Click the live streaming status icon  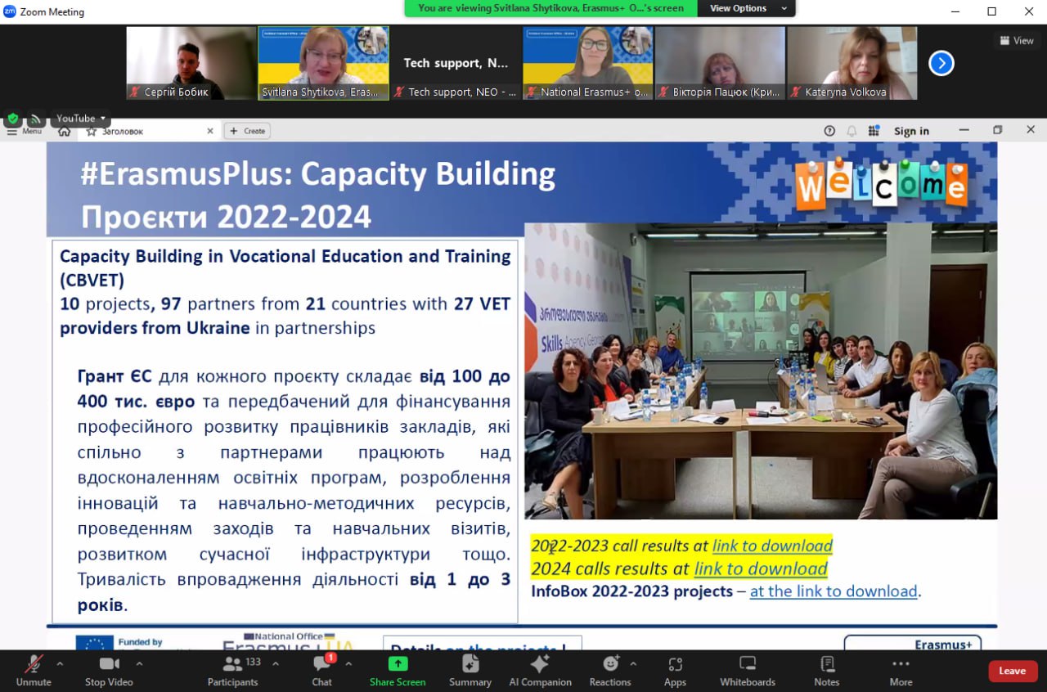click(36, 119)
